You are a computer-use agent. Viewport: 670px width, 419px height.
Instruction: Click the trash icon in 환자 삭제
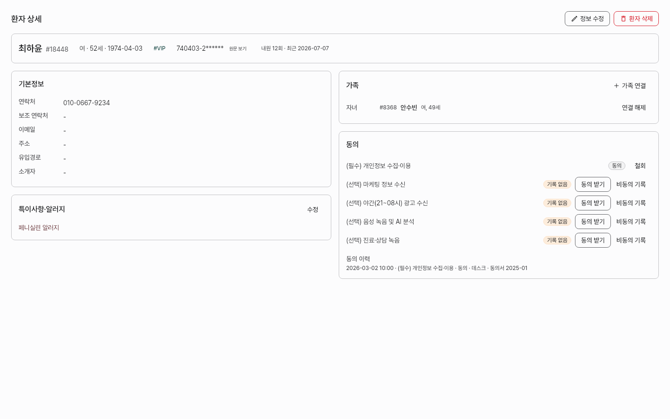tap(623, 19)
